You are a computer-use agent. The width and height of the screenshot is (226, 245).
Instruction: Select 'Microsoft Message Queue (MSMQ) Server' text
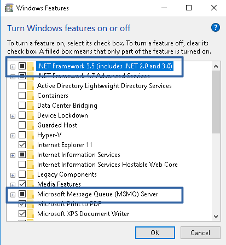97,194
